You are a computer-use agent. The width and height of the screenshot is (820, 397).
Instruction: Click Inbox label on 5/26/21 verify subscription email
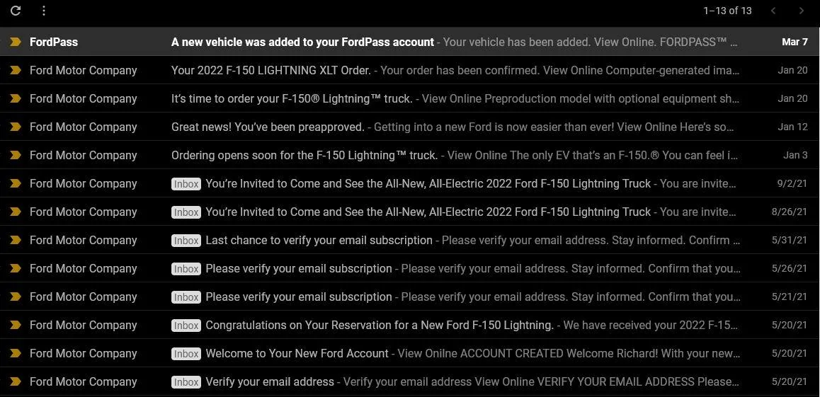186,269
